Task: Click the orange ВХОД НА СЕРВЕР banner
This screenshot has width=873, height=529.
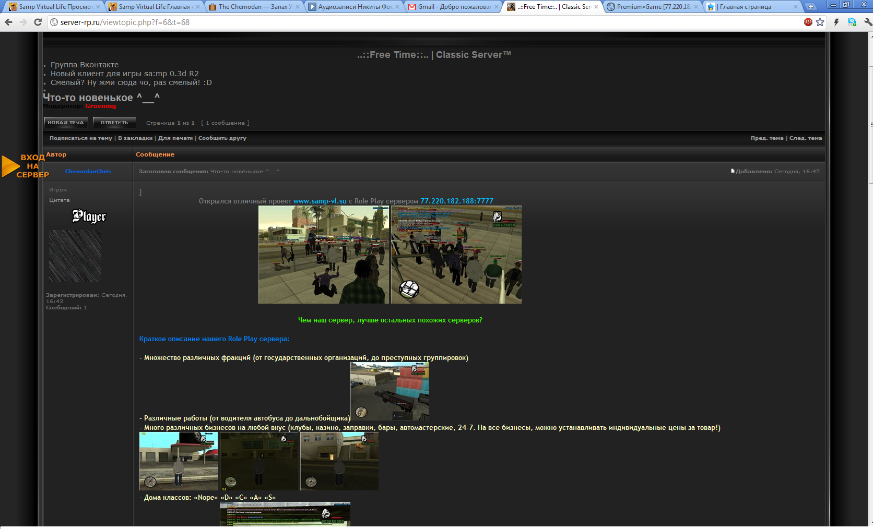Action: (25, 166)
